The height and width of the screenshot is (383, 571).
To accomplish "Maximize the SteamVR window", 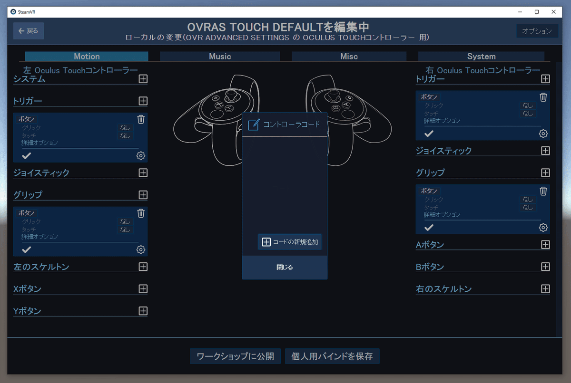I will [536, 11].
